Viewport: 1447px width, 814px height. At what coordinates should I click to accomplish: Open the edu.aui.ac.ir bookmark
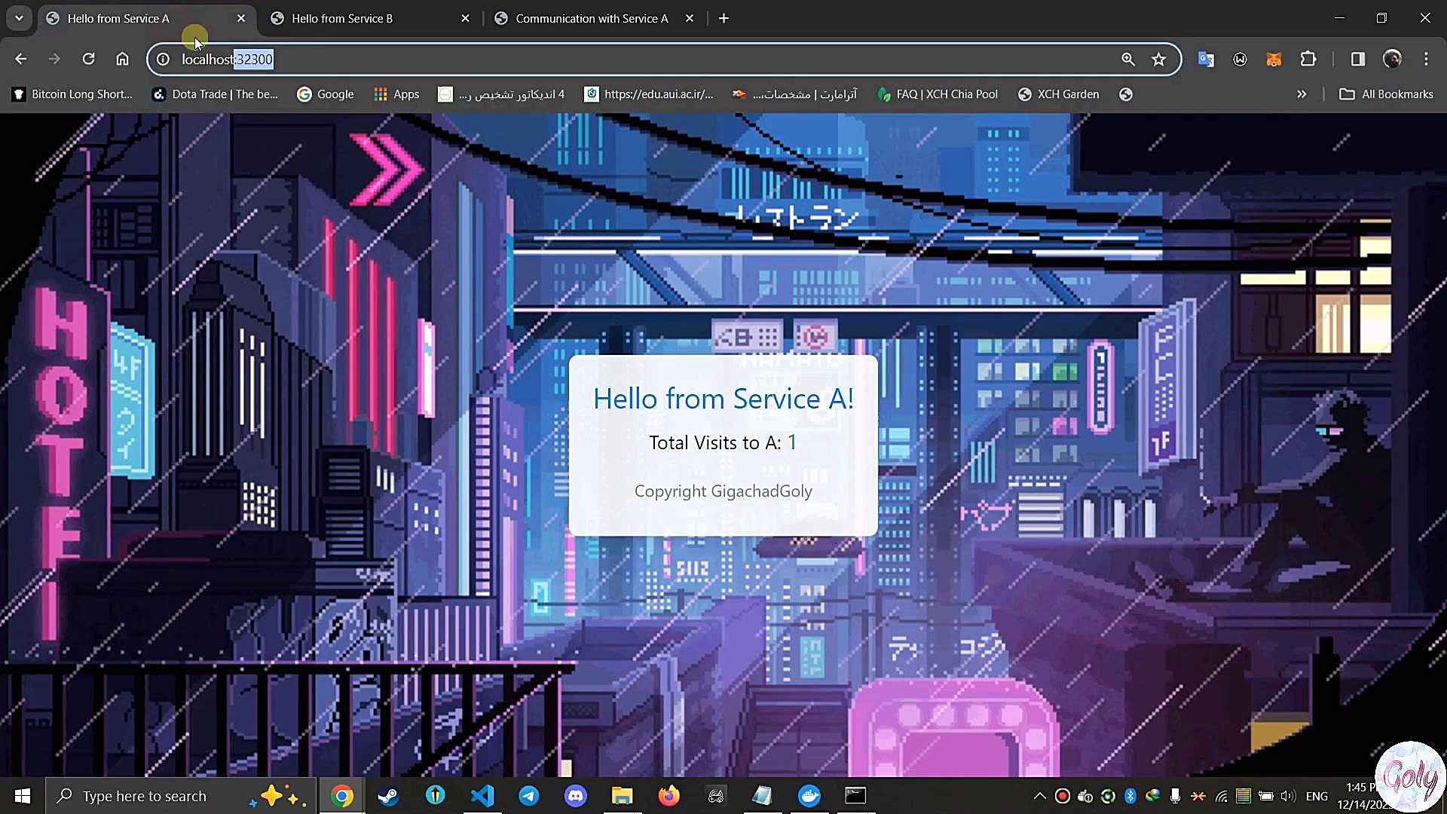tap(650, 94)
